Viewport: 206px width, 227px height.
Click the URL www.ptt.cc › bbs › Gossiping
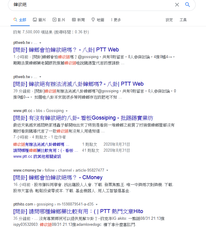point(38,111)
